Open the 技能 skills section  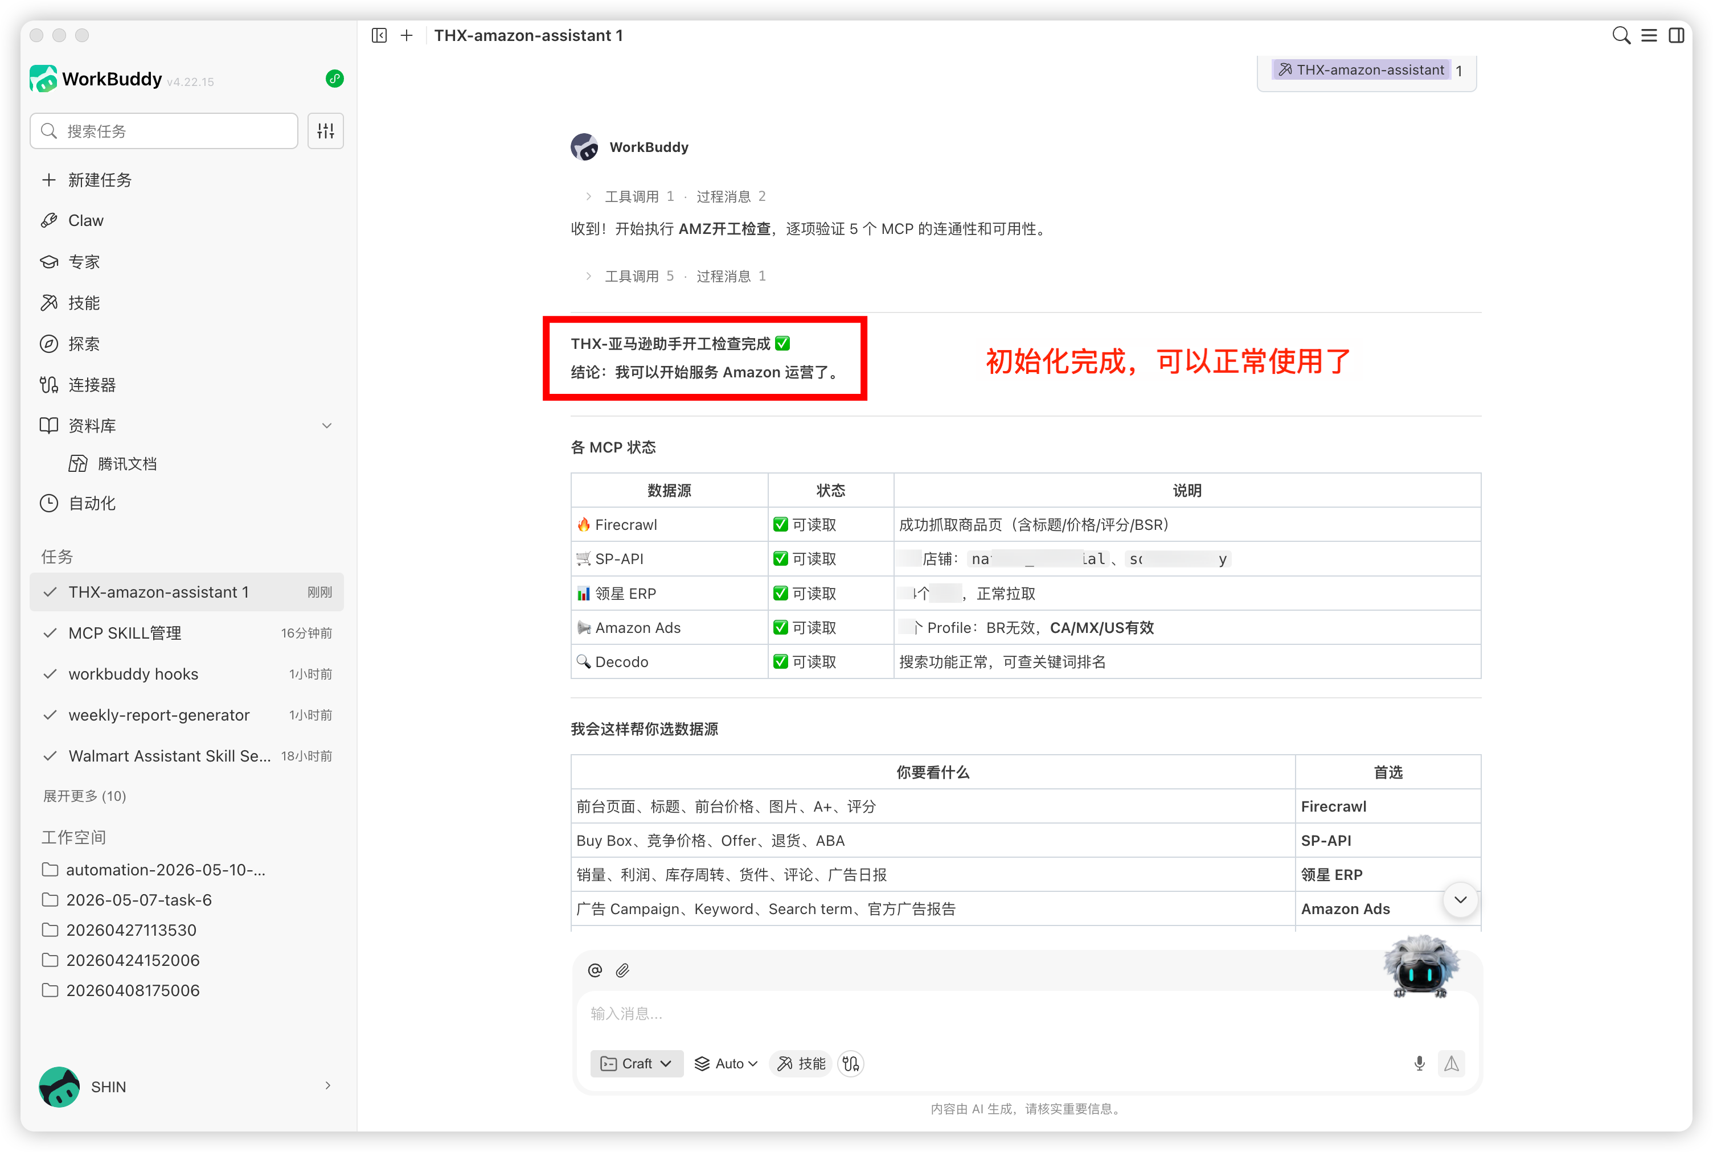[187, 303]
